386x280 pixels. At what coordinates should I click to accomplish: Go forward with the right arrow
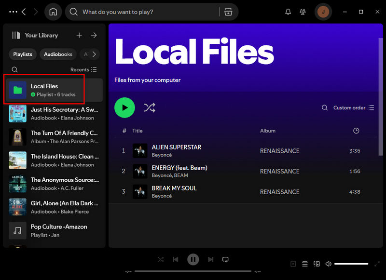36,12
